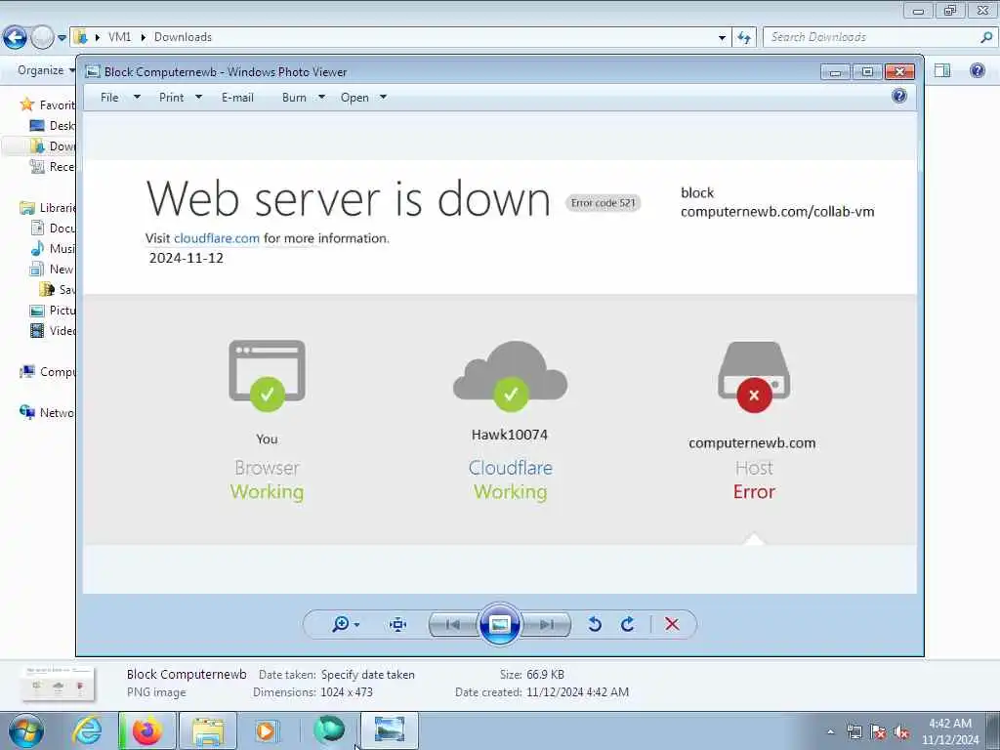
Task: Open Explorer help button
Action: tap(977, 70)
